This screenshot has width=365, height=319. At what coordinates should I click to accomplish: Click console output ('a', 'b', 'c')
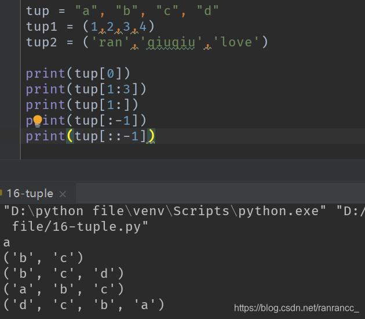point(64,289)
